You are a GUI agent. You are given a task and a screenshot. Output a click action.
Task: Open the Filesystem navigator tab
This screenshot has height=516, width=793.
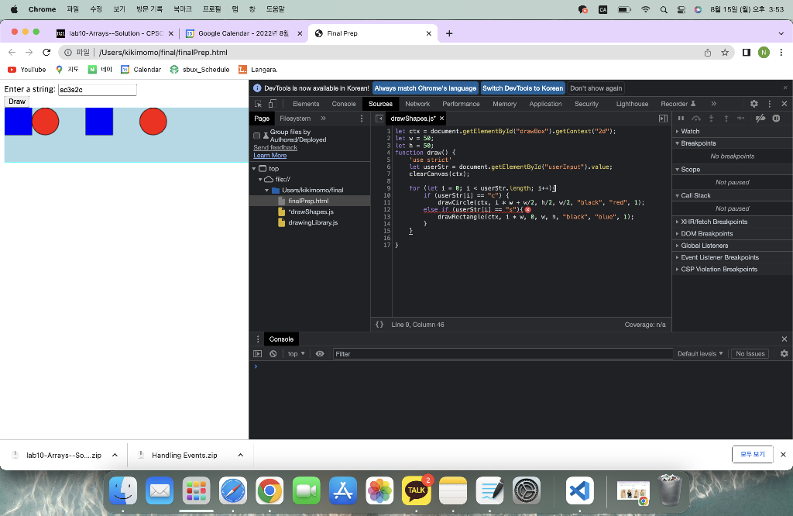click(x=295, y=119)
